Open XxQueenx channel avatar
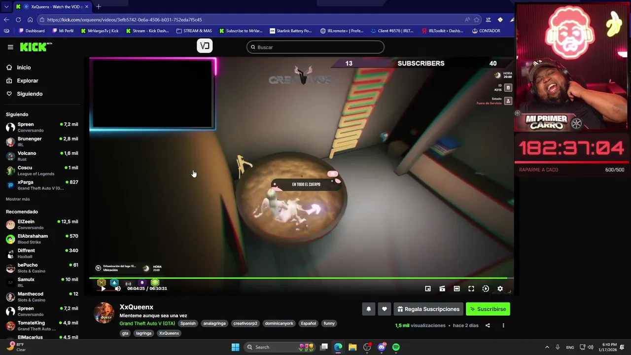631x355 pixels. 104,313
